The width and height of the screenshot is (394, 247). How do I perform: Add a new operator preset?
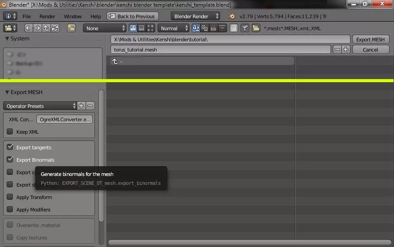pyautogui.click(x=81, y=106)
